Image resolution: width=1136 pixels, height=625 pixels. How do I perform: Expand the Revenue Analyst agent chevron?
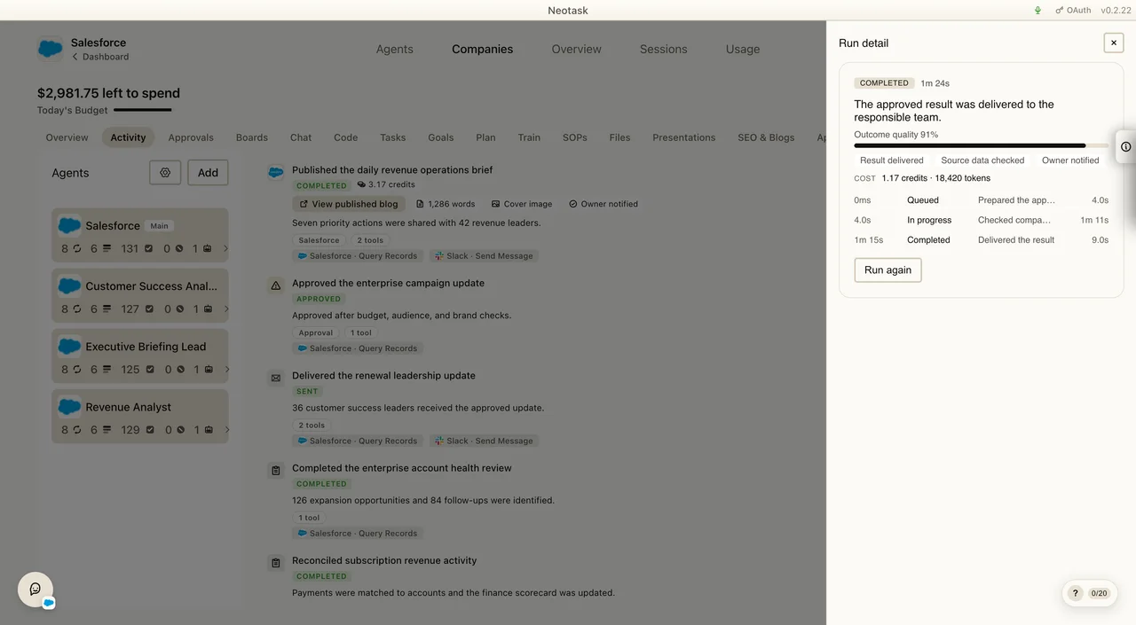pyautogui.click(x=225, y=430)
